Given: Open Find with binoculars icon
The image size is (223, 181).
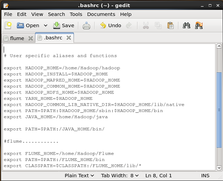Looking at the screenshot, I should 187,26.
